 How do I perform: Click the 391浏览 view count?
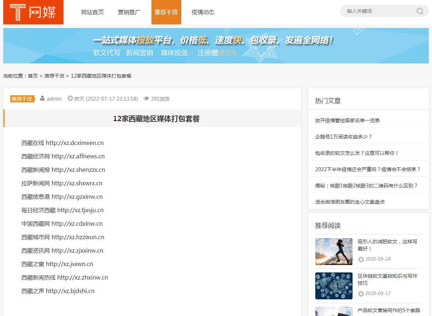(160, 99)
